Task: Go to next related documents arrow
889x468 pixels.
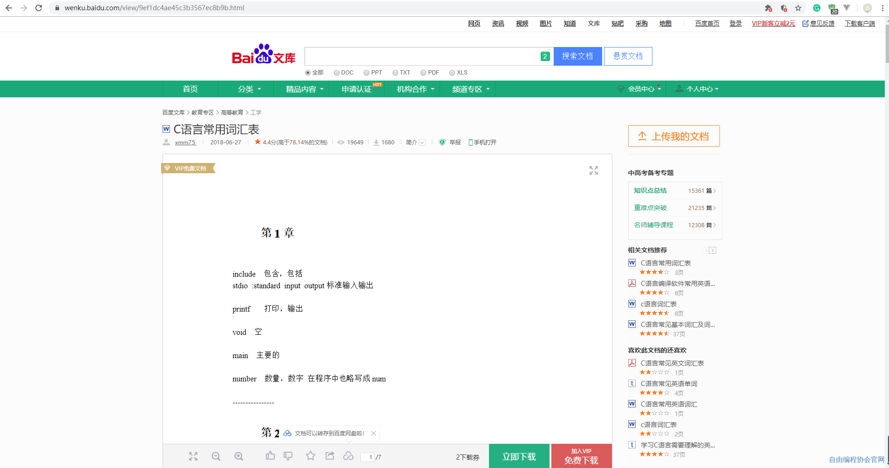Action: point(713,251)
